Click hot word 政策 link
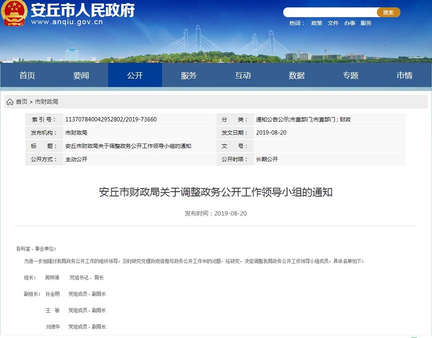The height and width of the screenshot is (338, 432). pos(317,23)
